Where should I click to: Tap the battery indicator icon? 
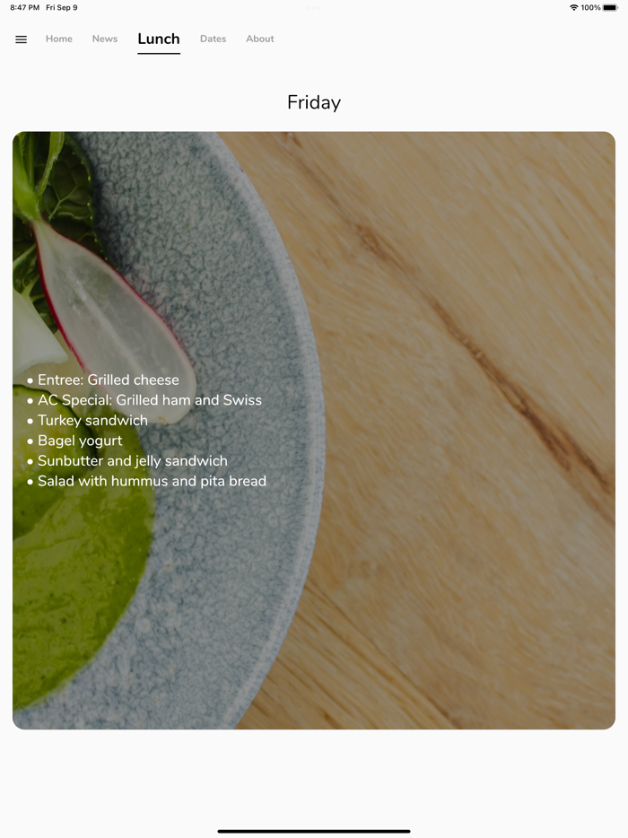[x=610, y=7]
